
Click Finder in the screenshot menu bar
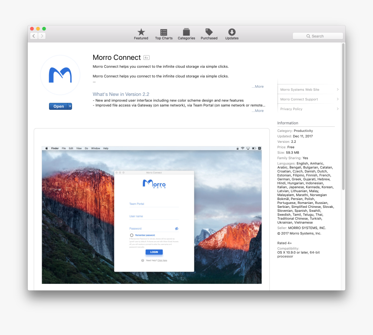(55, 148)
